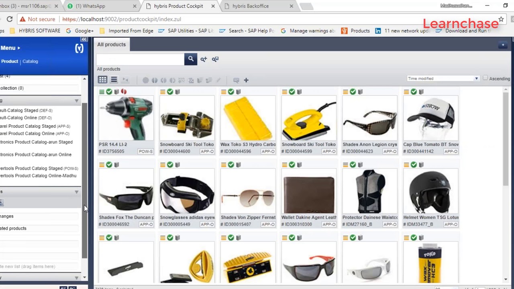
Task: Click product ID300441142 text under Cap Blue Tomato
Action: 418,151
